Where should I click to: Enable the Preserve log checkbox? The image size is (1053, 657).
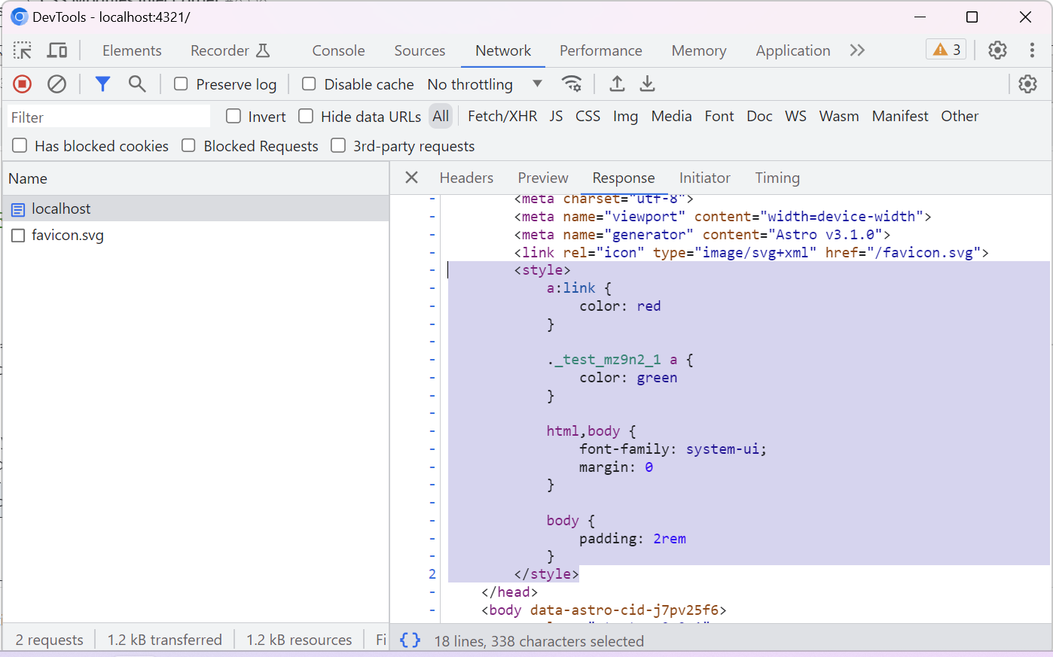click(x=181, y=84)
